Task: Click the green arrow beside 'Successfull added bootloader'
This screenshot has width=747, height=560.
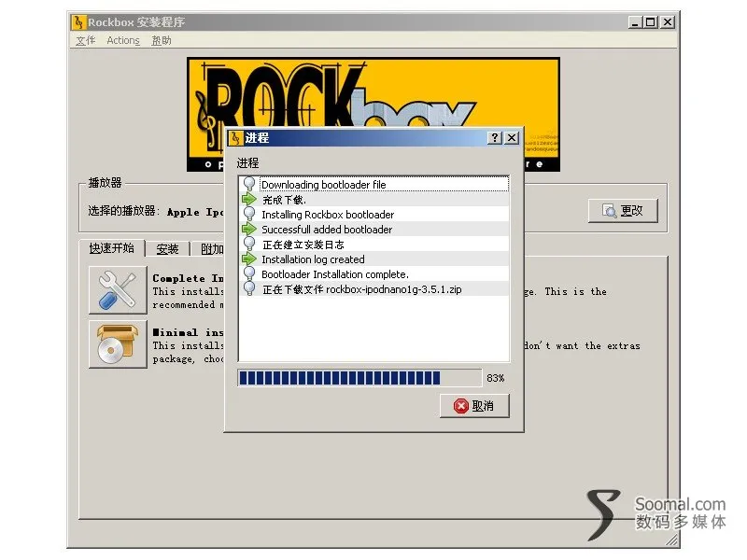Action: [x=249, y=229]
